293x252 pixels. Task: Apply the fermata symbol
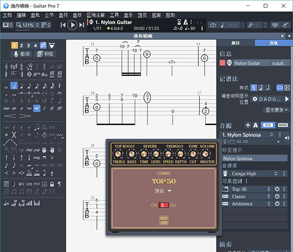[x=60, y=93]
